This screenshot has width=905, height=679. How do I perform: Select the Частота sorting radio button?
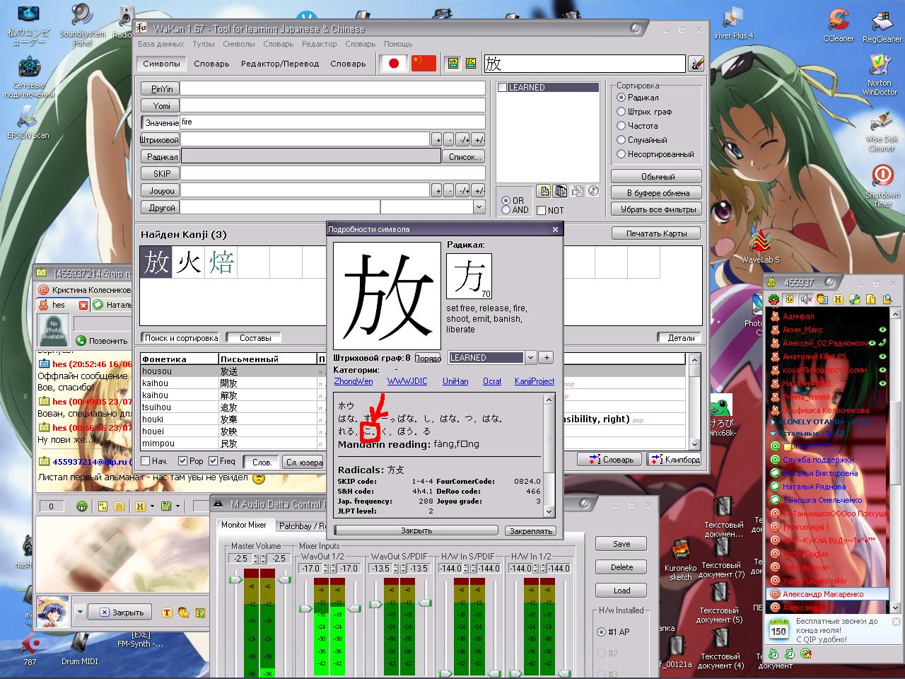click(621, 126)
